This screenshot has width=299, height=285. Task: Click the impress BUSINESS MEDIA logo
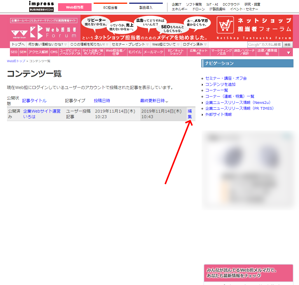tap(41, 6)
